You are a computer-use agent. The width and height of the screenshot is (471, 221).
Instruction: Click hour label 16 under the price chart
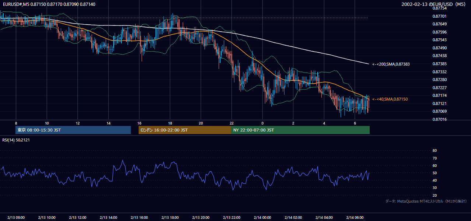point(139,123)
